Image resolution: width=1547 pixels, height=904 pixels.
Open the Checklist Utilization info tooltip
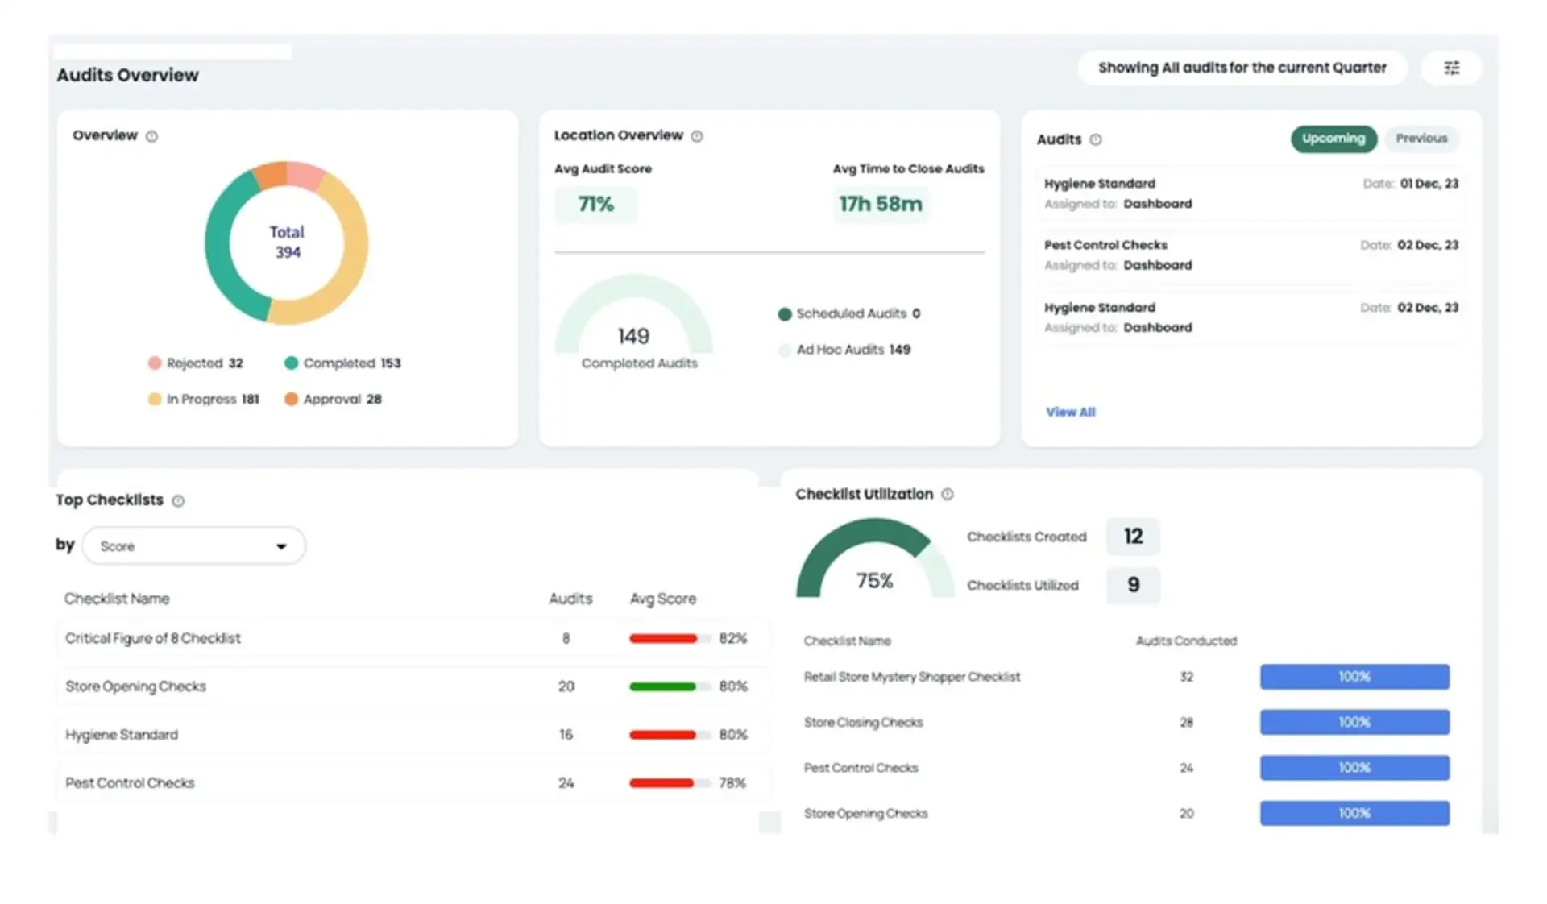[x=948, y=494]
